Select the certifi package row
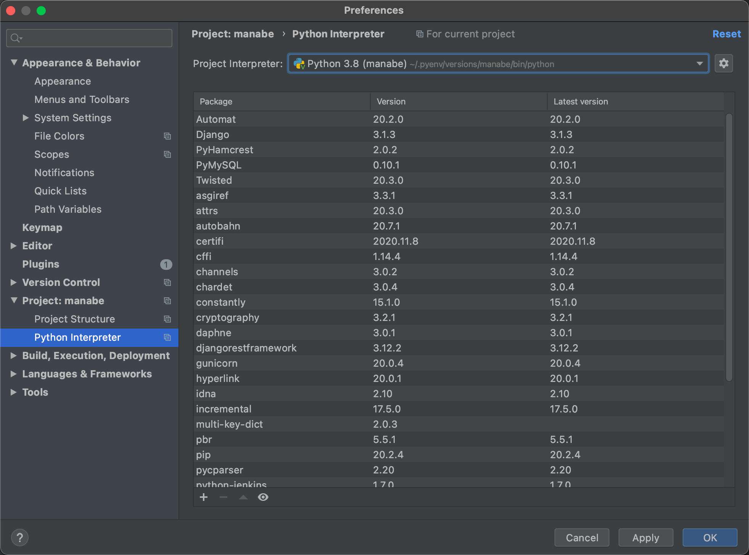The width and height of the screenshot is (749, 555). (459, 241)
